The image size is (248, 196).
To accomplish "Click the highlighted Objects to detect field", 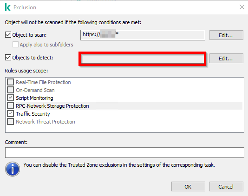I will pos(143,59).
